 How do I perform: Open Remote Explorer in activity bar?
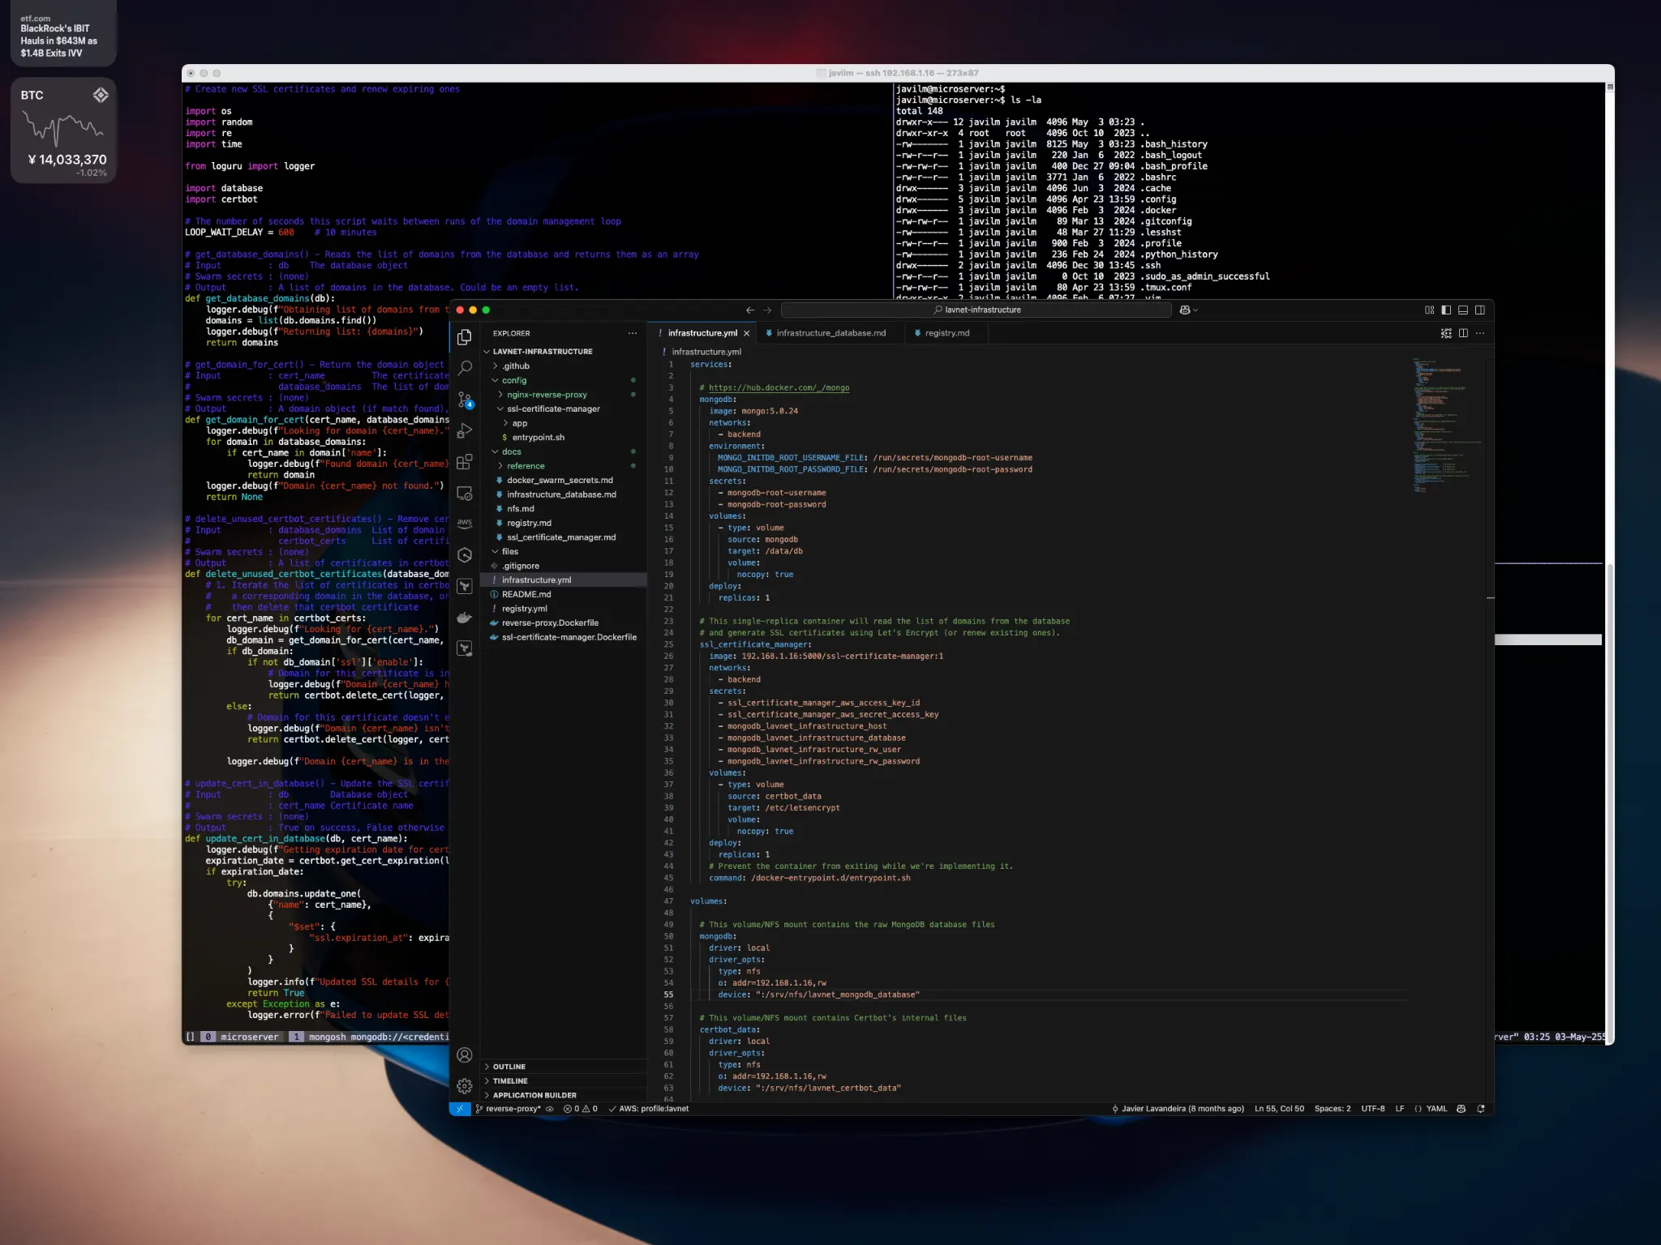point(465,493)
